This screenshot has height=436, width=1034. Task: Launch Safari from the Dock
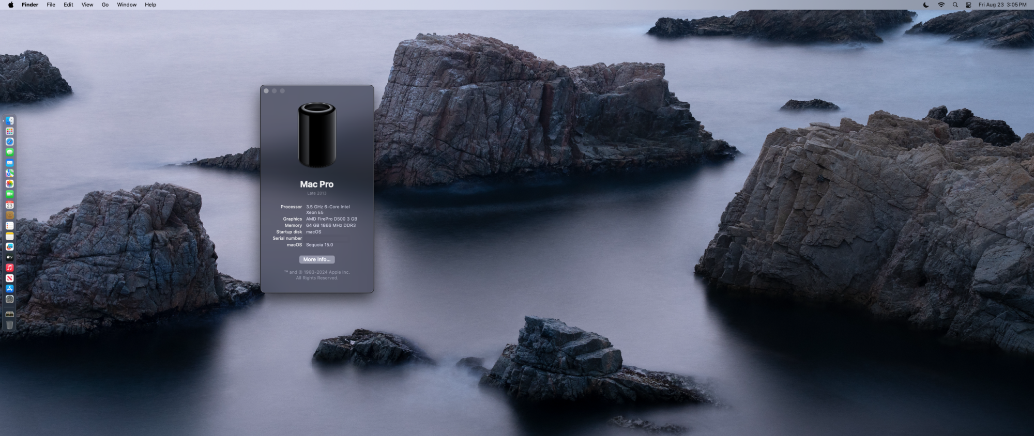tap(10, 142)
